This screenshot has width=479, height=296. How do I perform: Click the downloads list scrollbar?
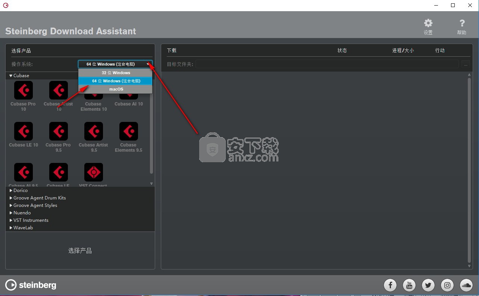tap(469, 170)
